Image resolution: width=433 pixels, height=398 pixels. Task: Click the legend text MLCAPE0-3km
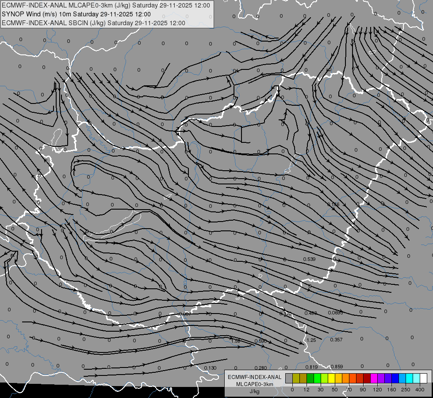coord(255,384)
